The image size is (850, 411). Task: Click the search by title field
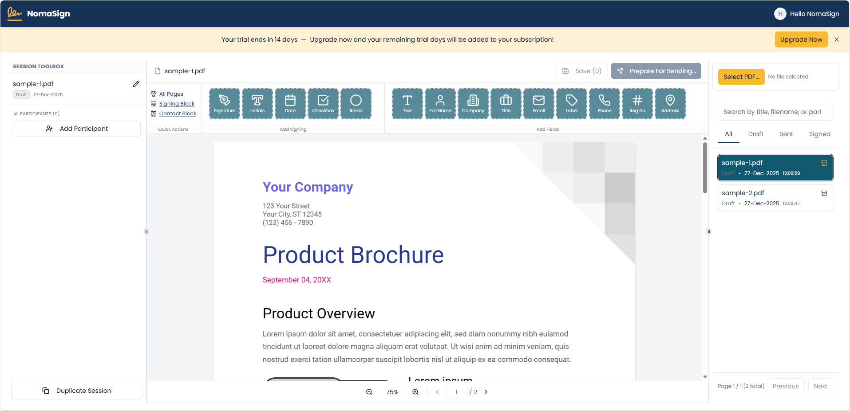pos(774,112)
